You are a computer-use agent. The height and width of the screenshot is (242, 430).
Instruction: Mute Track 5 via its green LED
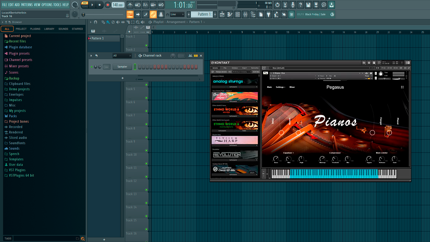(x=146, y=98)
